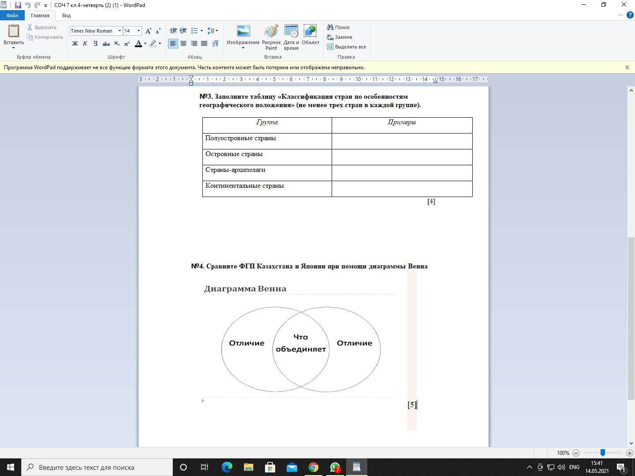Image resolution: width=635 pixels, height=476 pixels.
Task: Toggle italic (К) formatting
Action: click(85, 43)
